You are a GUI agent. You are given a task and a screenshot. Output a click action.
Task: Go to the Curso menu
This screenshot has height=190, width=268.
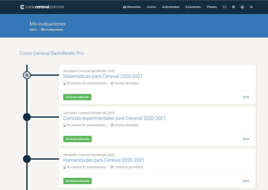point(151,7)
